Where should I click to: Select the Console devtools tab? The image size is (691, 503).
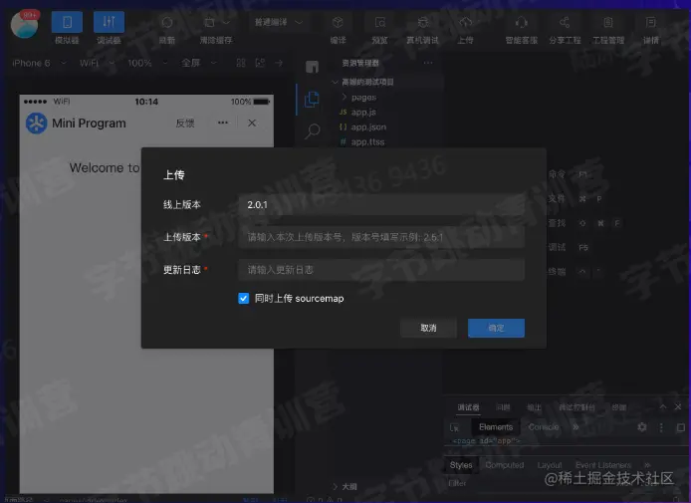point(544,427)
